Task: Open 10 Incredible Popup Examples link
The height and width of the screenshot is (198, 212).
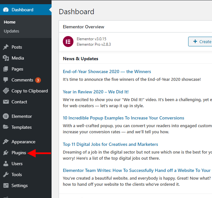Action: pos(123,118)
